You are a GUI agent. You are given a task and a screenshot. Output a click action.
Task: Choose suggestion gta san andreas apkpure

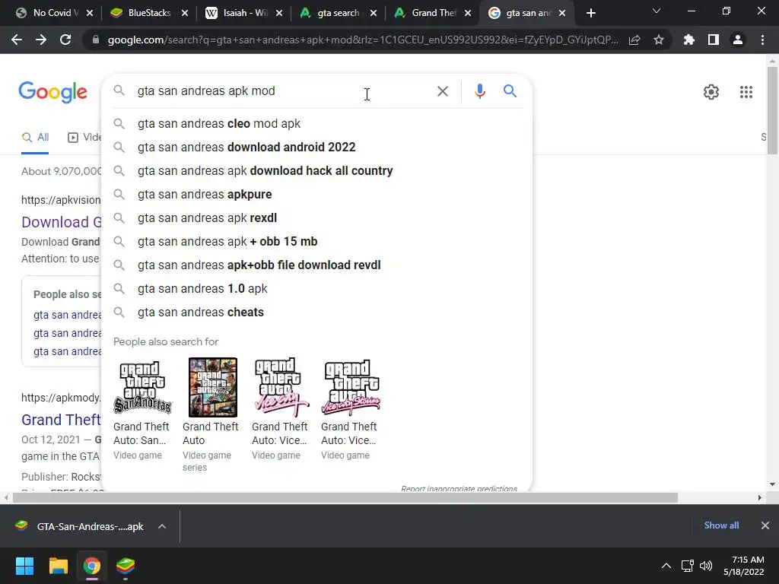click(316, 194)
